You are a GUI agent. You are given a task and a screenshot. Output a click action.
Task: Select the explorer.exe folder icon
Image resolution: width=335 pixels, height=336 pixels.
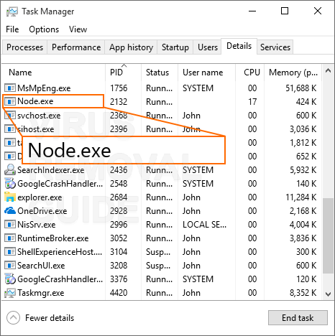tap(10, 197)
